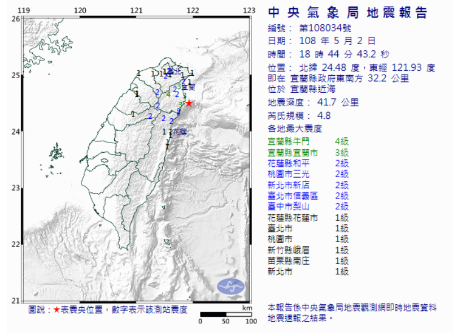The width and height of the screenshot is (453, 336).
Task: Click the longitude axis label '123'
Action: pos(249,11)
